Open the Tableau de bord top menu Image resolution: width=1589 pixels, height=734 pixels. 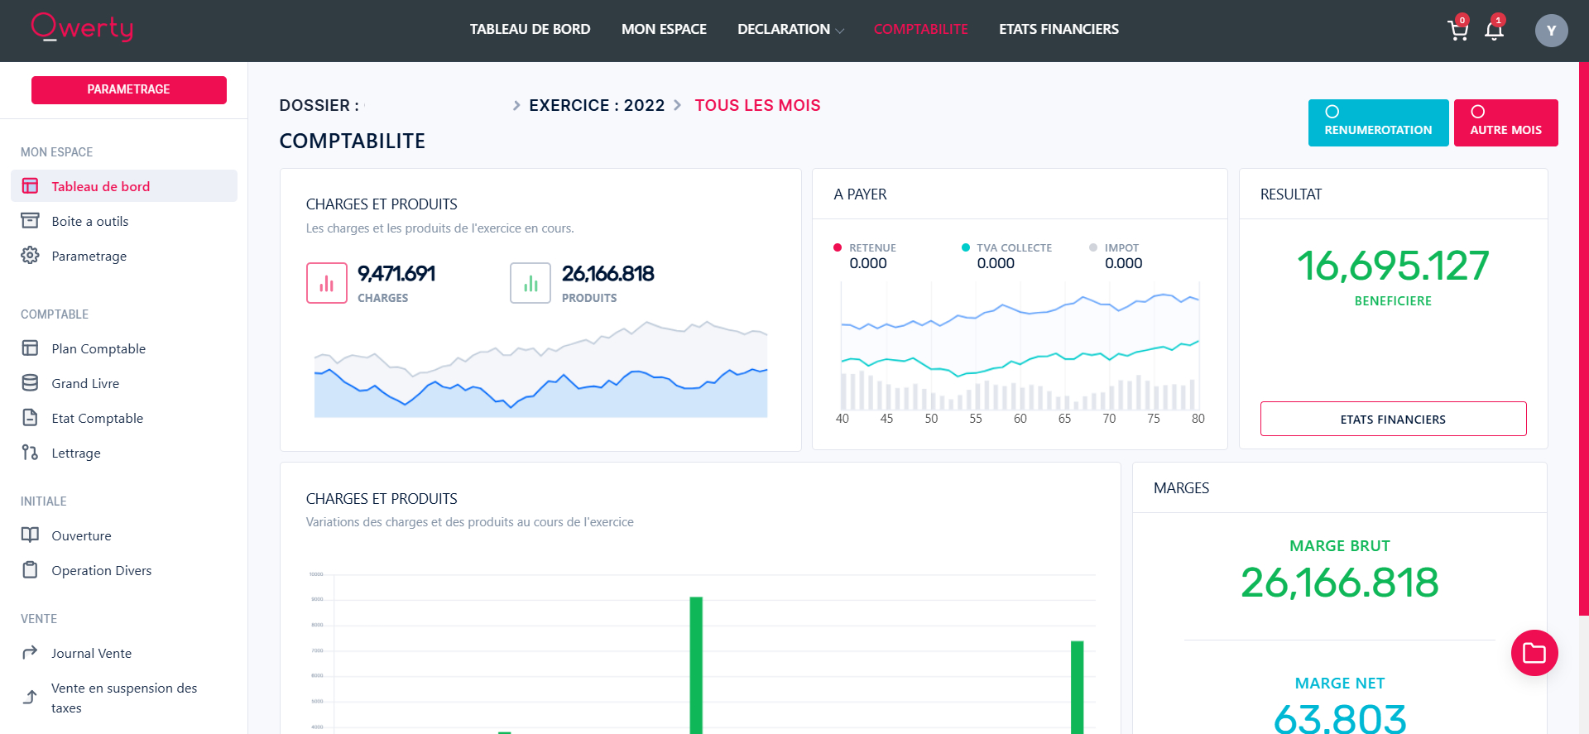click(530, 29)
